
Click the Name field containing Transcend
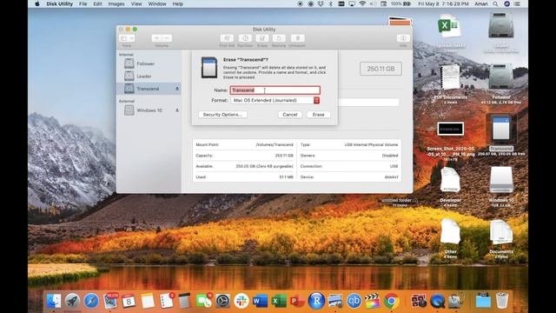tap(275, 90)
